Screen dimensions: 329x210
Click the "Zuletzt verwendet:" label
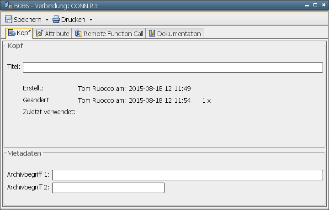49,112
